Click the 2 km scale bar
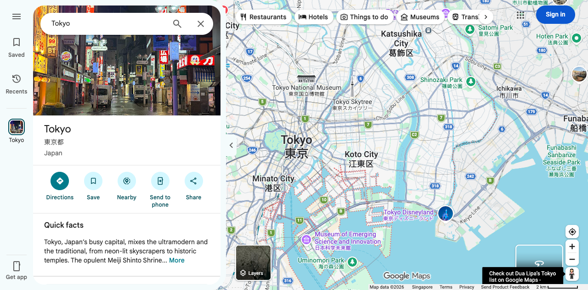The width and height of the screenshot is (588, 290). [557, 287]
